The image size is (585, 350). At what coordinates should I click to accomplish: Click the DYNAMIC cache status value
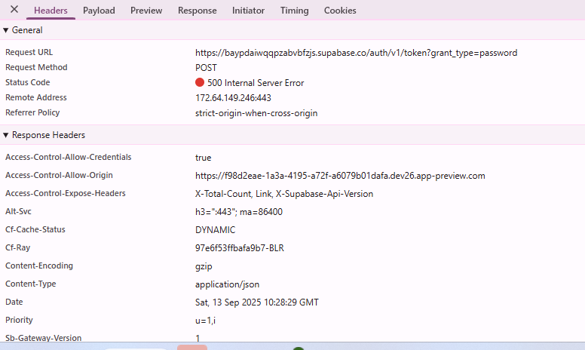pyautogui.click(x=216, y=230)
